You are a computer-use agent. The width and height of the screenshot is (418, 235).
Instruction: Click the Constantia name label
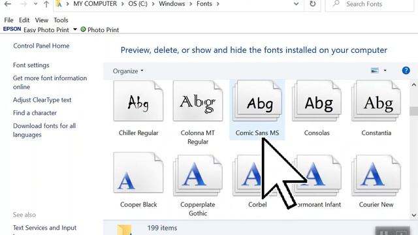(x=376, y=133)
